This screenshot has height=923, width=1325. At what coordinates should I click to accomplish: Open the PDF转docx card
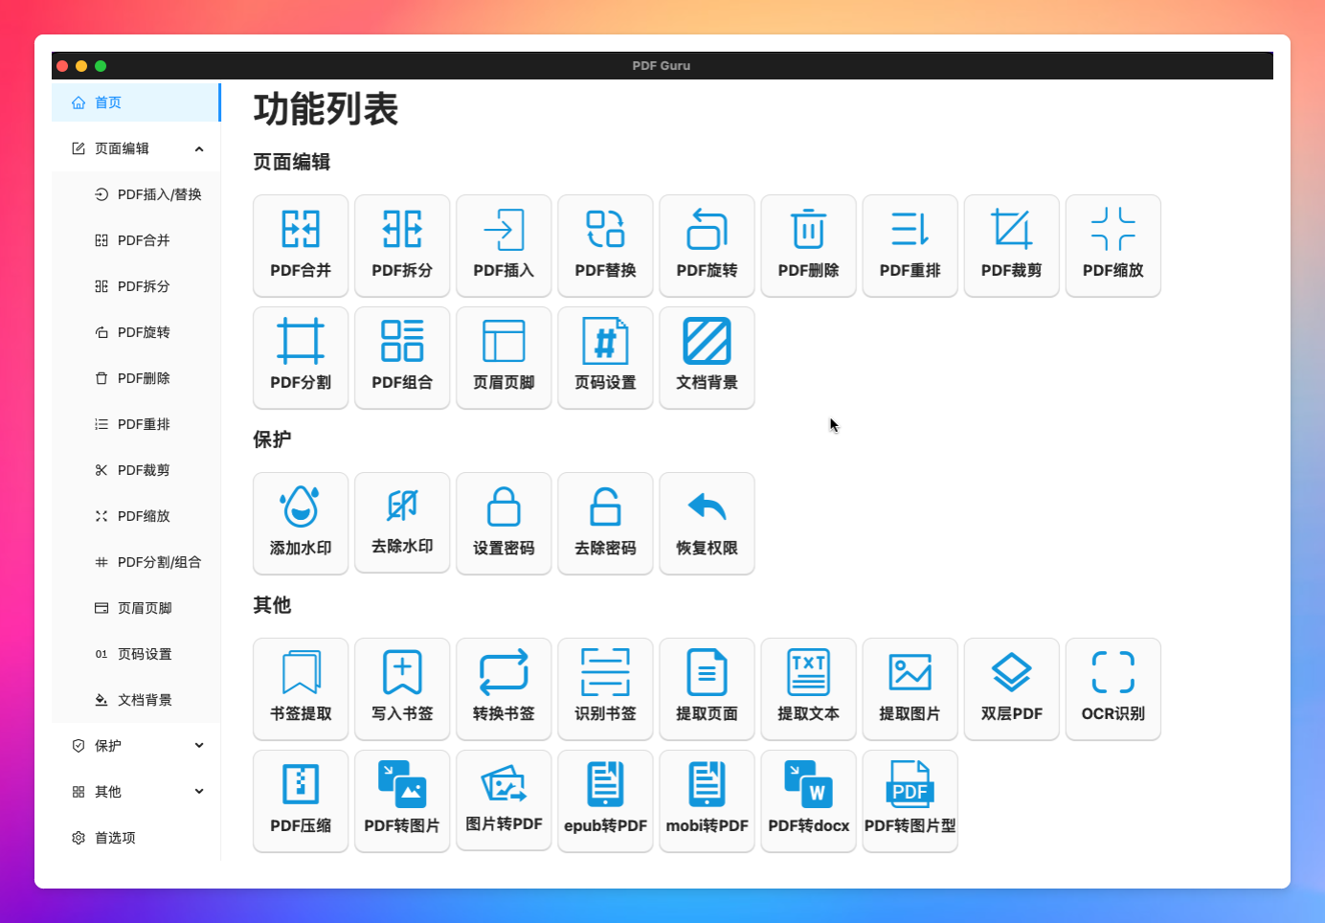click(x=808, y=801)
